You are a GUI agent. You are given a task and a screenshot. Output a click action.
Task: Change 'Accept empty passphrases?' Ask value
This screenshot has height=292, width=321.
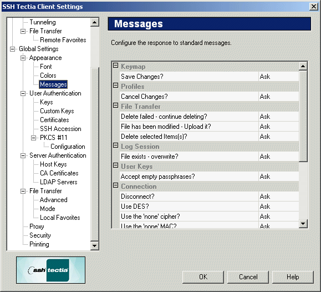[279, 177]
